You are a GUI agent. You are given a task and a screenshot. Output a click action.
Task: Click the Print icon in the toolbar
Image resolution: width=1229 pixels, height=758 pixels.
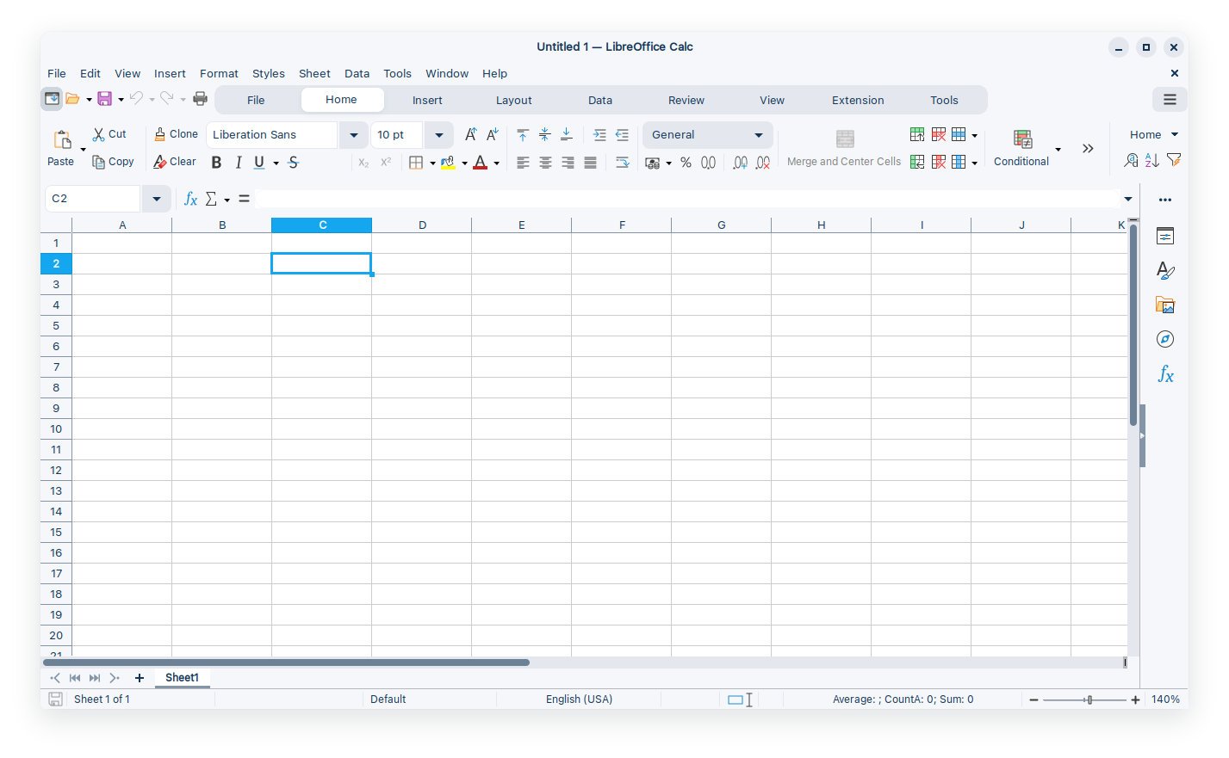click(200, 99)
